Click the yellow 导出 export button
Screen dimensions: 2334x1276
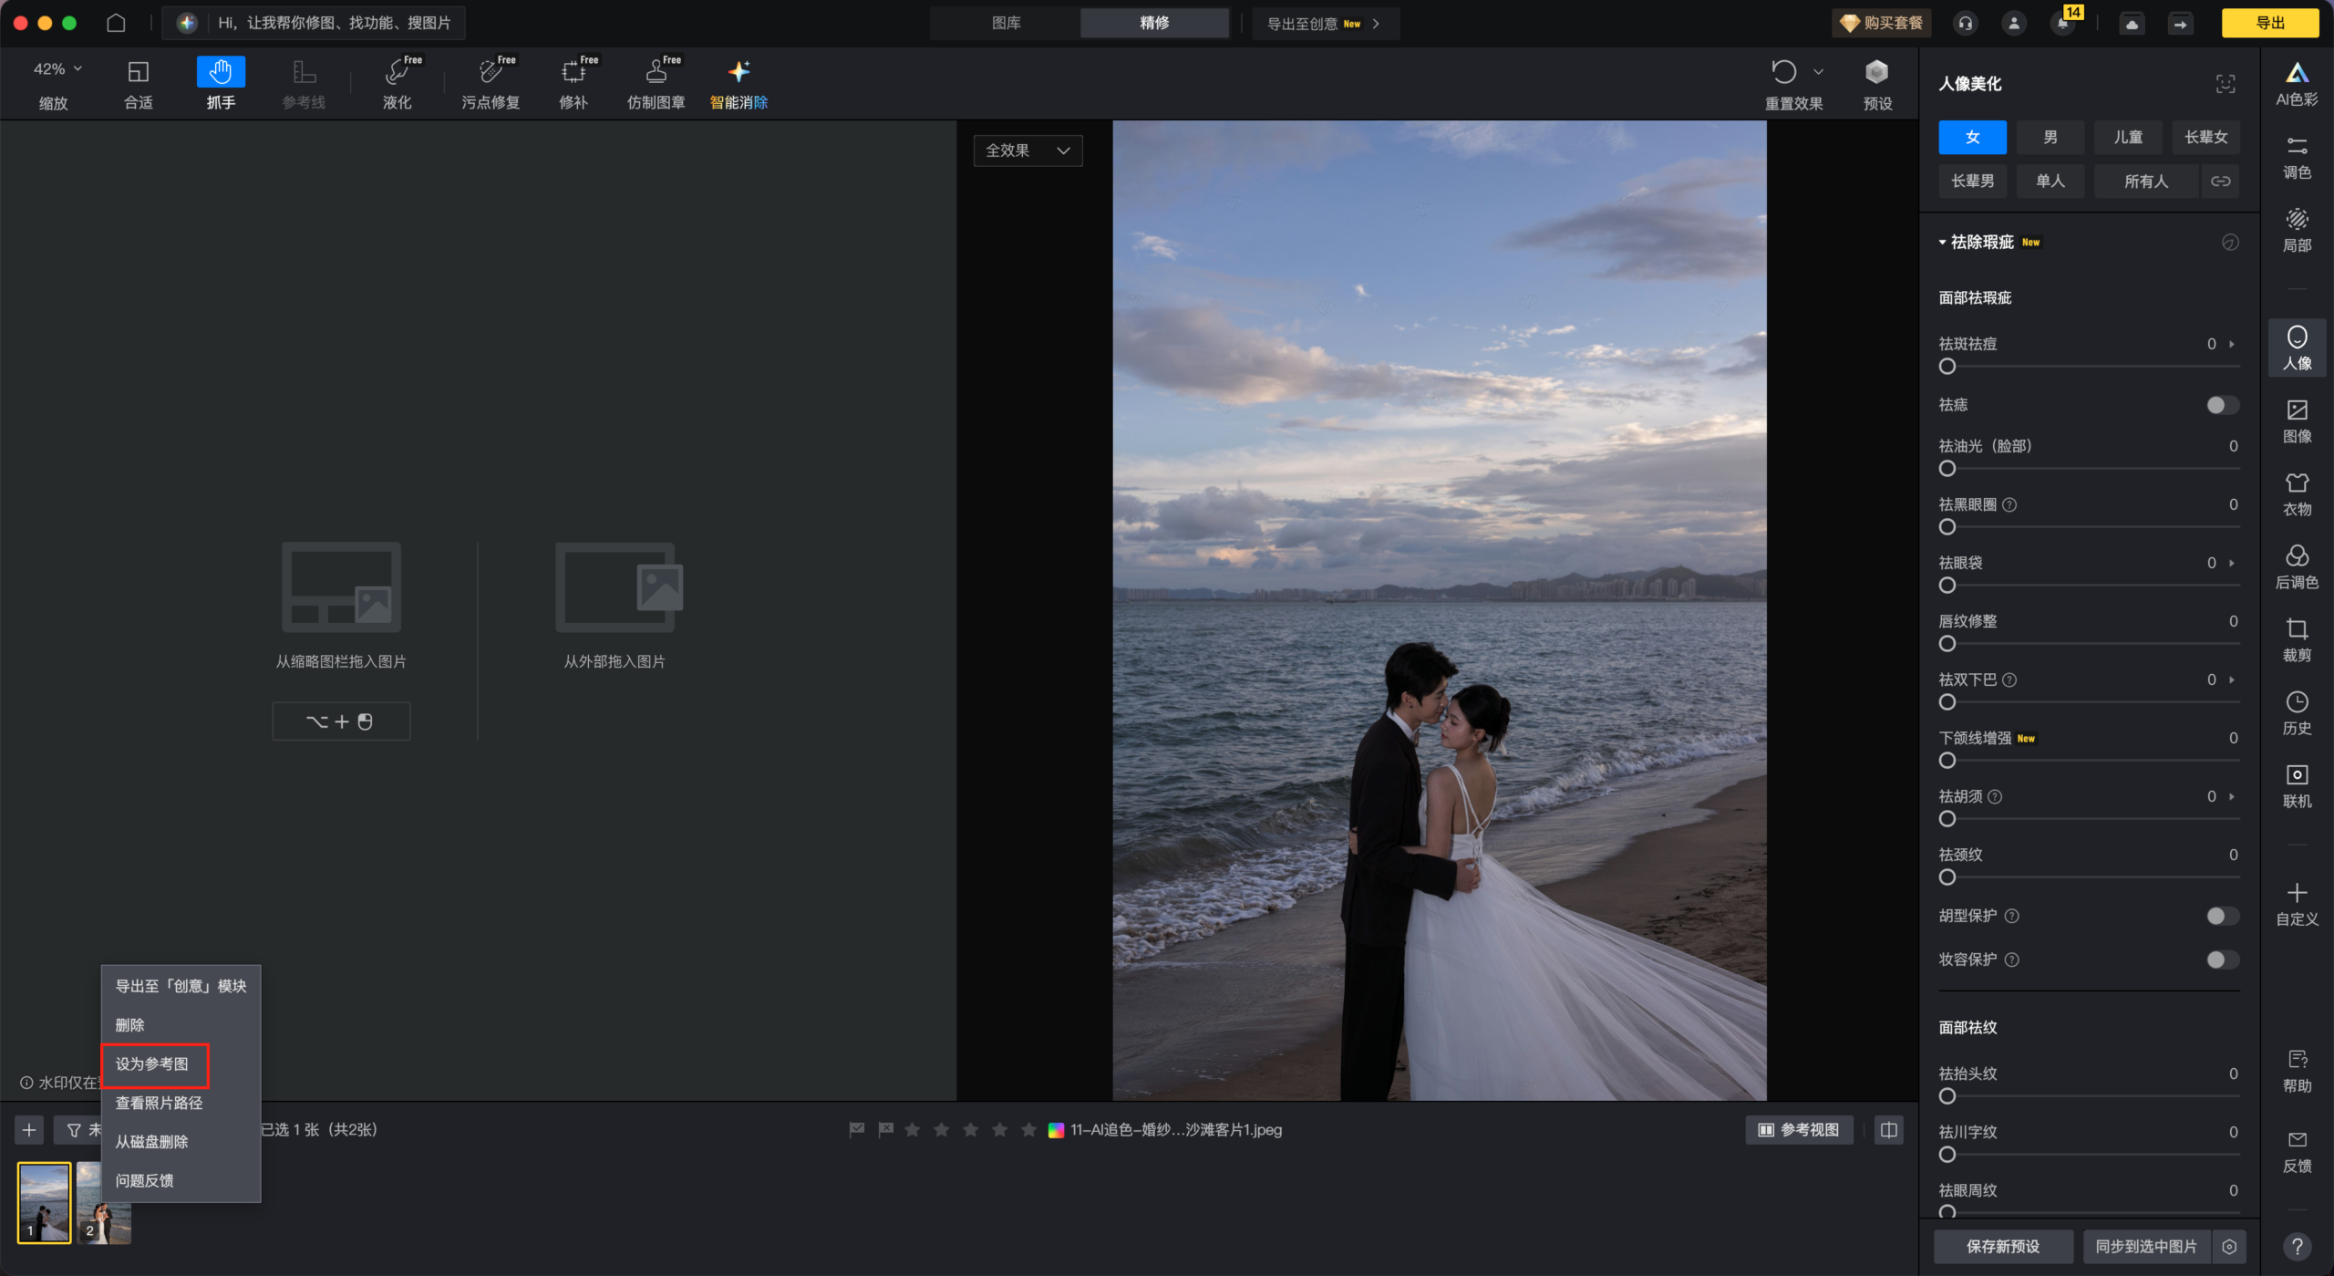(x=2269, y=23)
